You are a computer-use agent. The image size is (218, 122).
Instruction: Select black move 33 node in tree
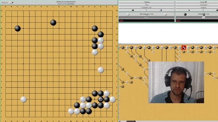(x=192, y=47)
